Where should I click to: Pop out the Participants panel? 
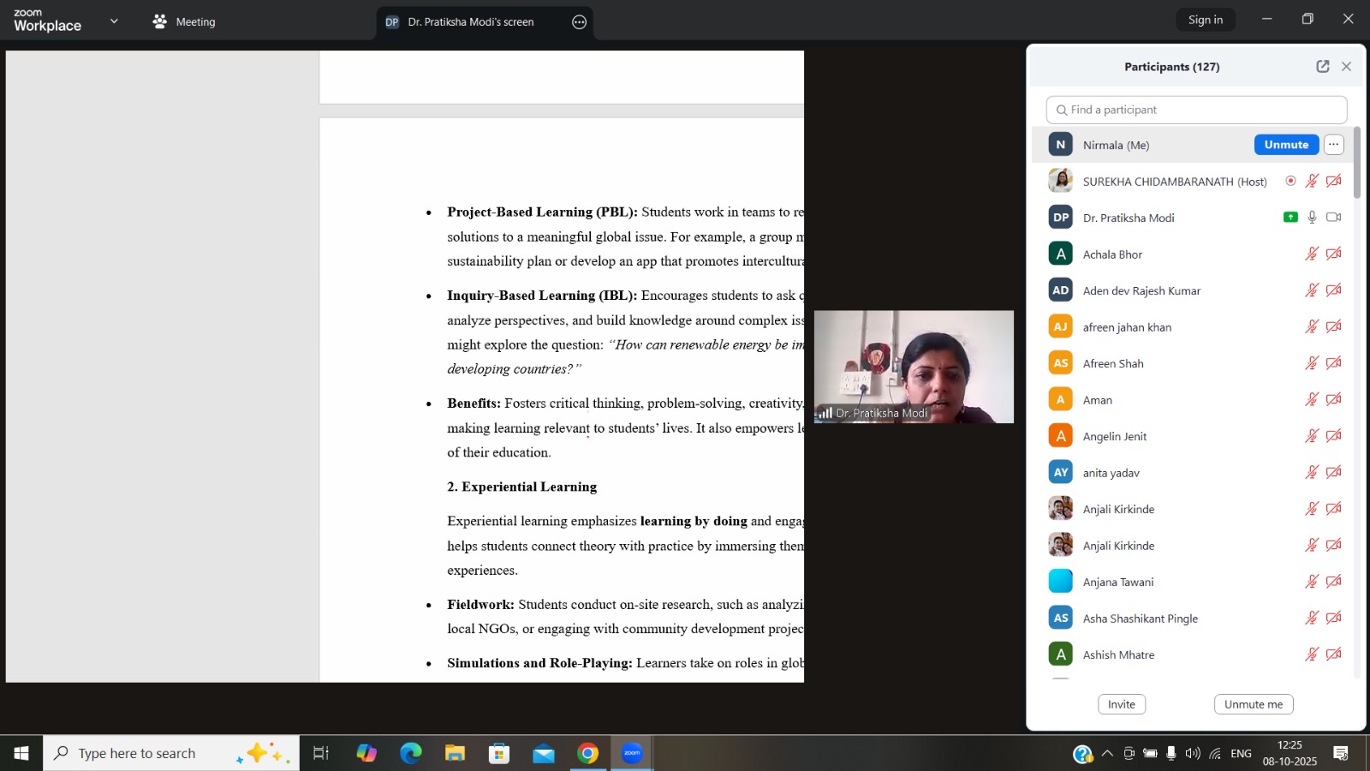tap(1322, 67)
